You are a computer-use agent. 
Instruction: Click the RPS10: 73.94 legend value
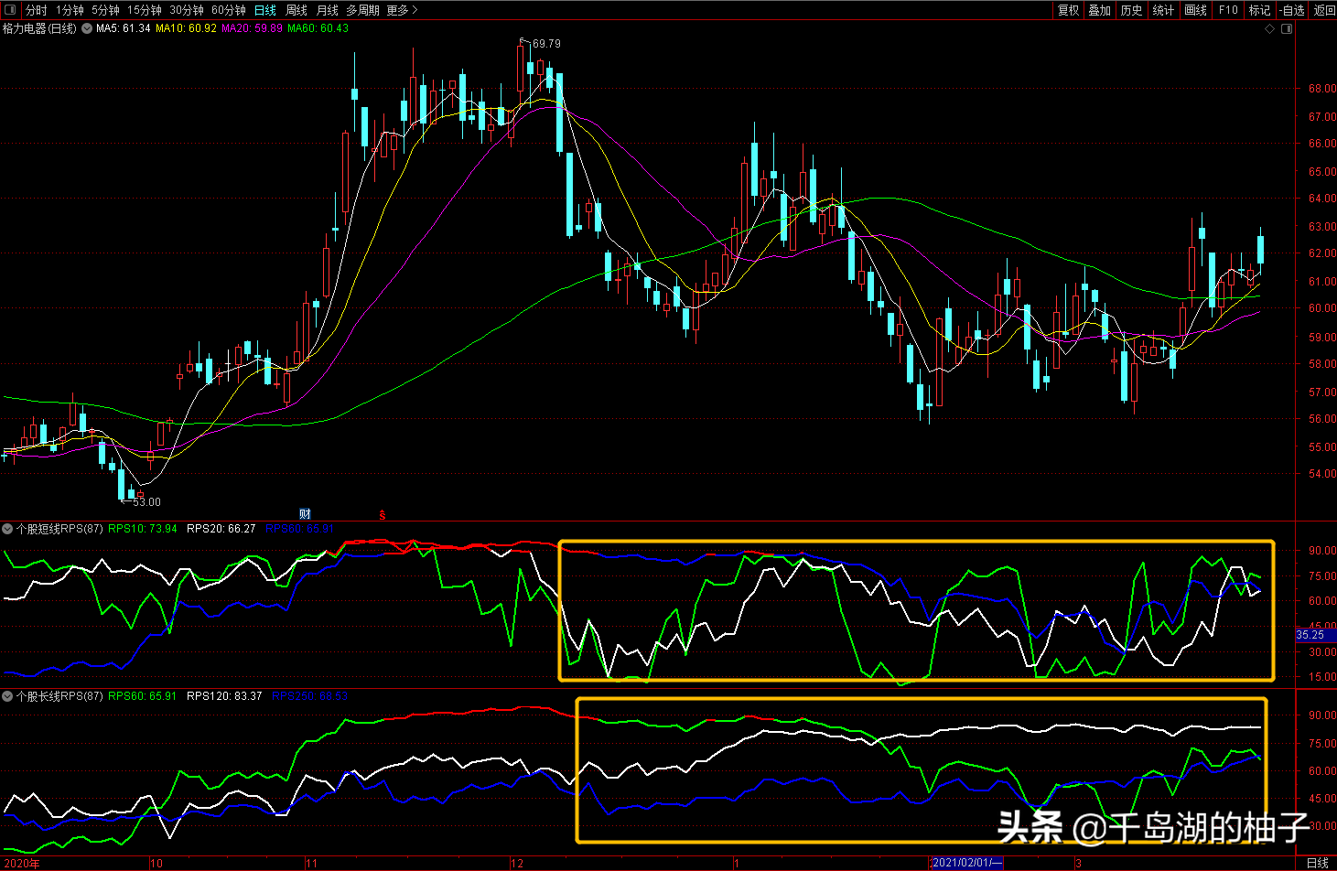coord(143,529)
